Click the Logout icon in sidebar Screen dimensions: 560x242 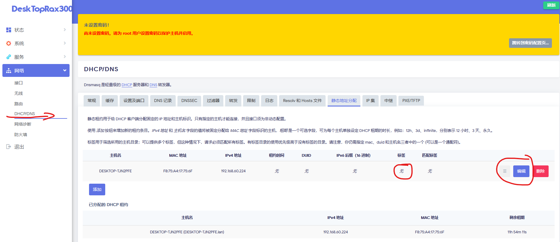(9, 147)
